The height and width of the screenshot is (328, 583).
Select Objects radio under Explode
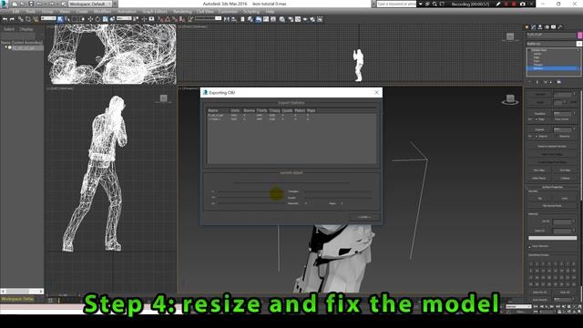coord(537,136)
